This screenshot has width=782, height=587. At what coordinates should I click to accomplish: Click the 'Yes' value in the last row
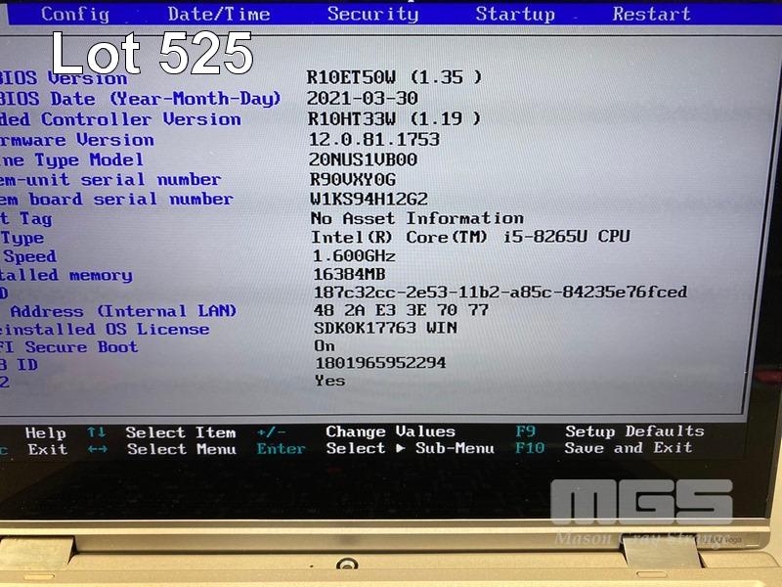tap(329, 380)
